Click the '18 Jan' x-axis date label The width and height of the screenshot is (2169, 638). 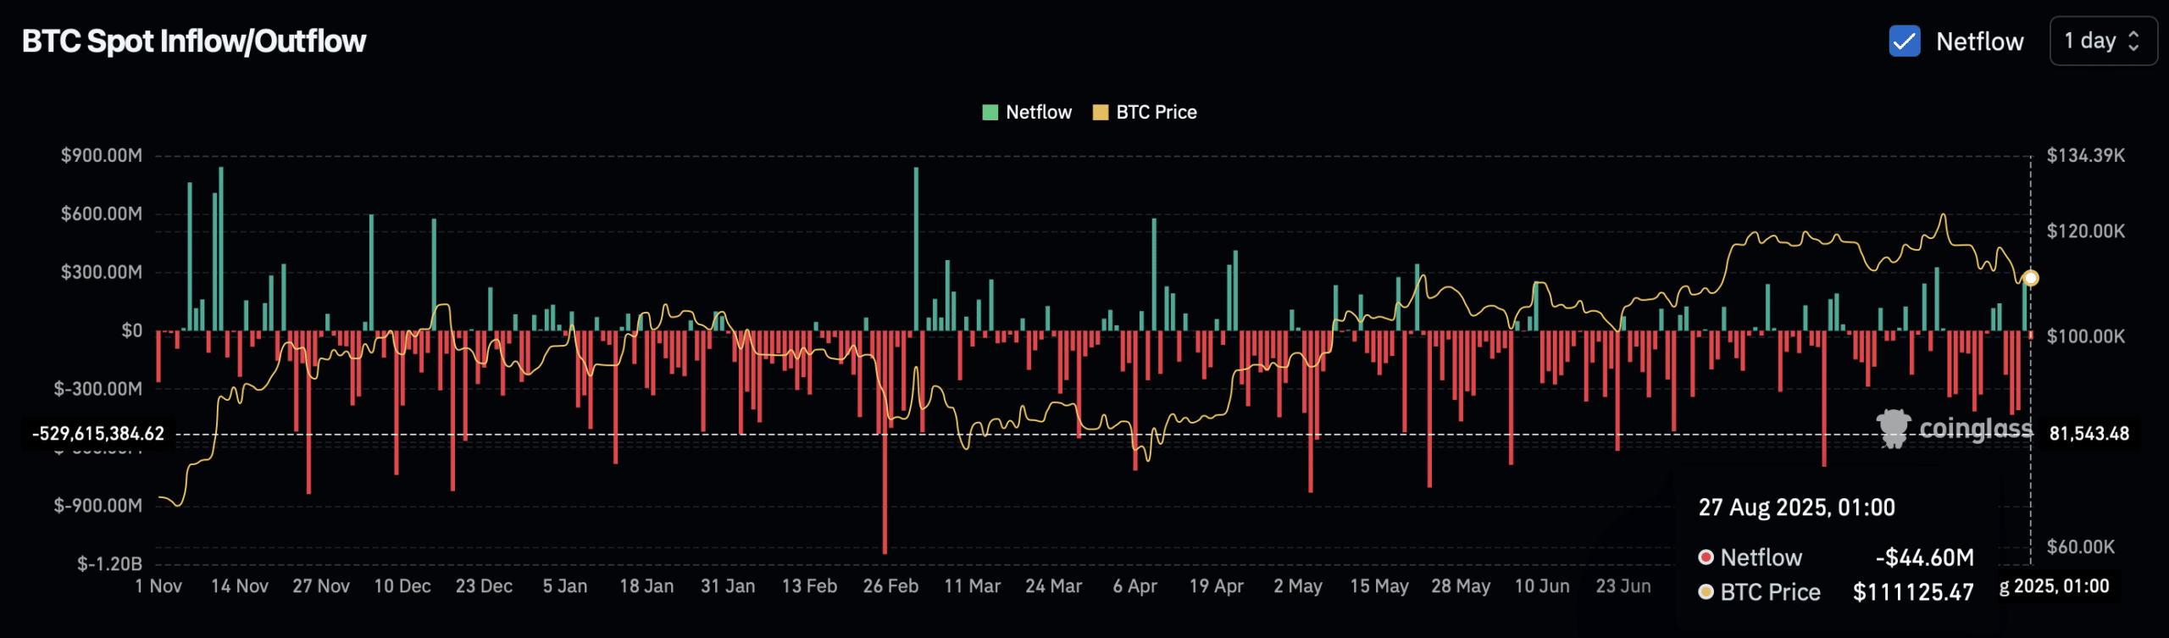646,586
